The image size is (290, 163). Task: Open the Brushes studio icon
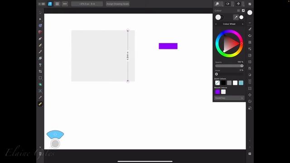pos(250,29)
